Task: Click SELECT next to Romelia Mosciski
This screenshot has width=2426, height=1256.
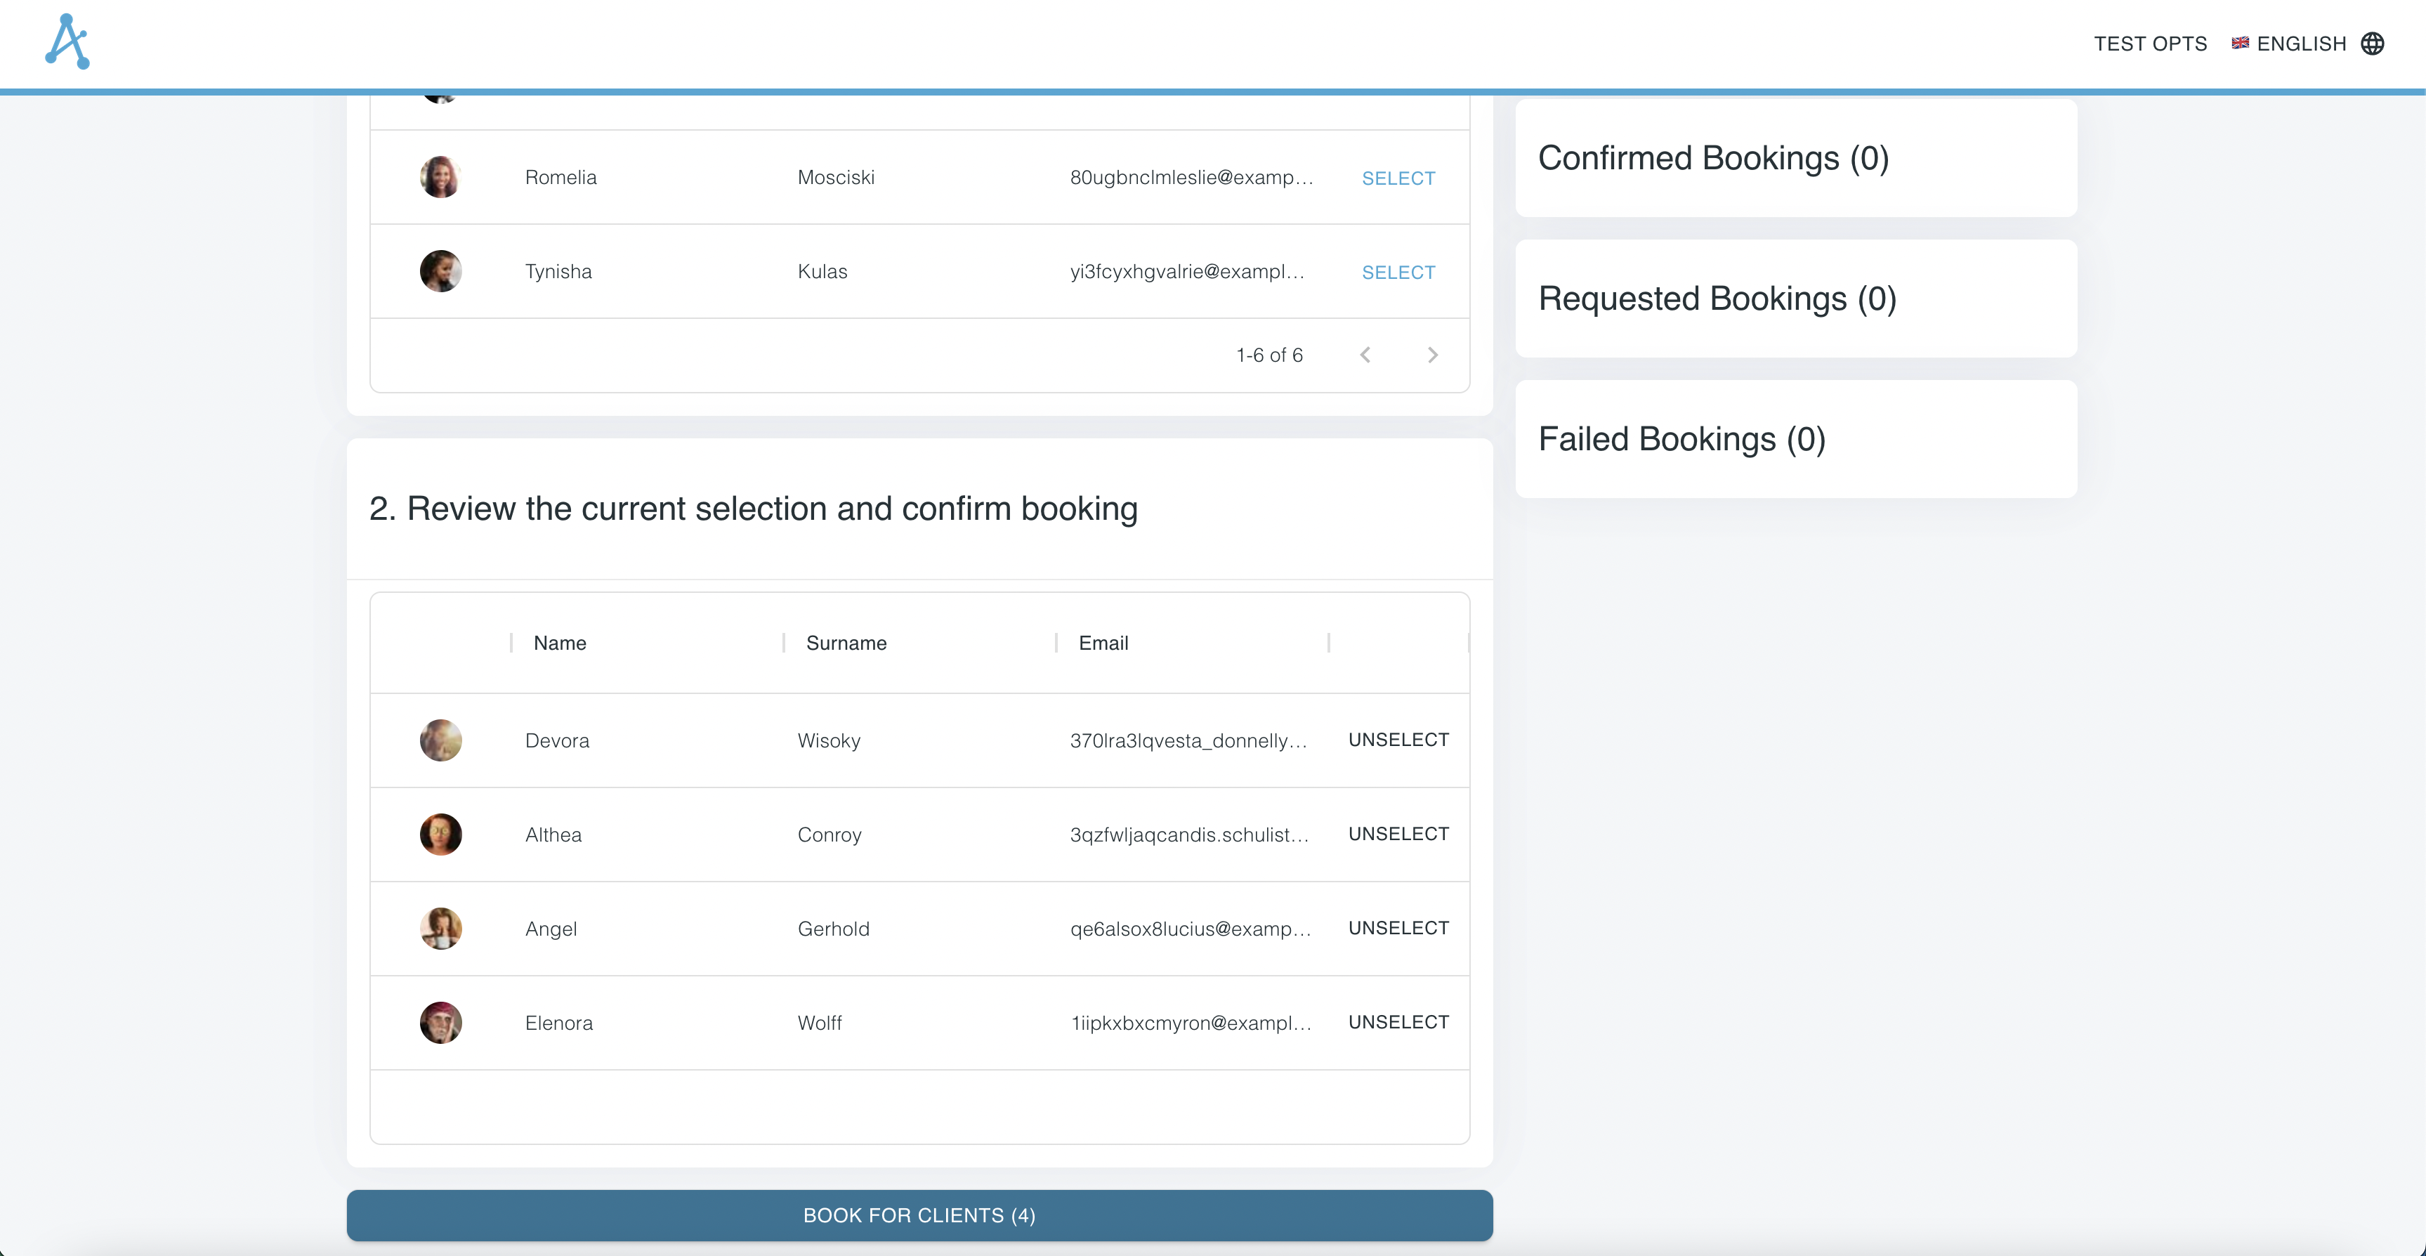Action: tap(1398, 177)
